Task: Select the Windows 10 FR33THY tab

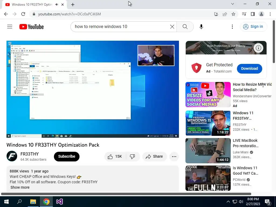Action: pos(32,5)
